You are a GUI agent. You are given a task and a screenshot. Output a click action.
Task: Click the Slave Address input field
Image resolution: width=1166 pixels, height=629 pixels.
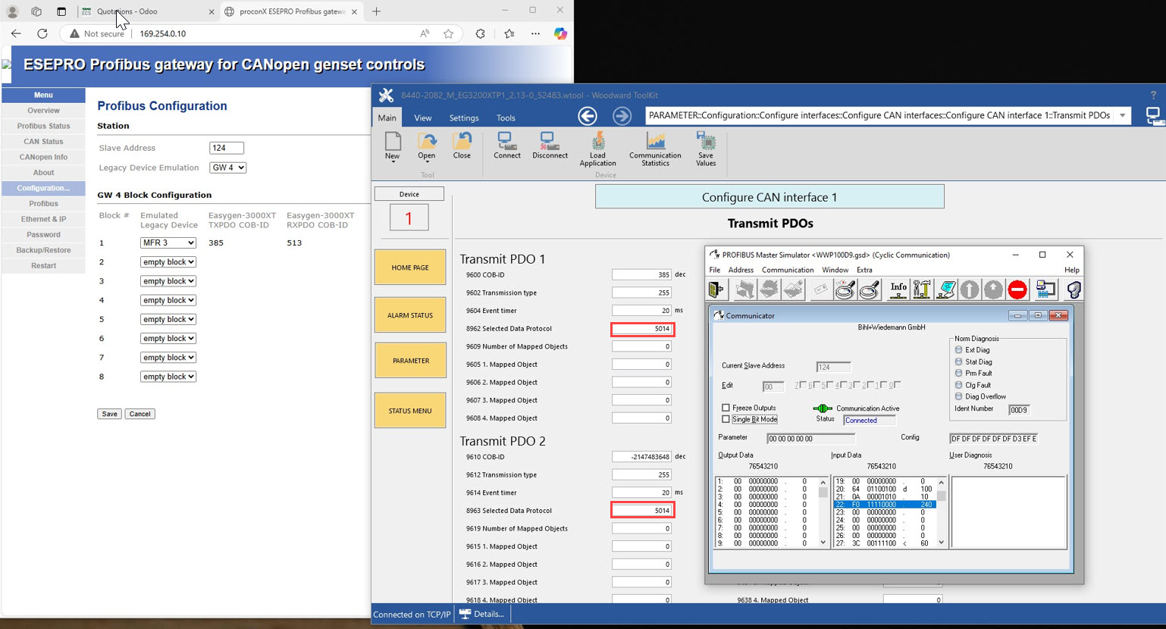pyautogui.click(x=226, y=148)
